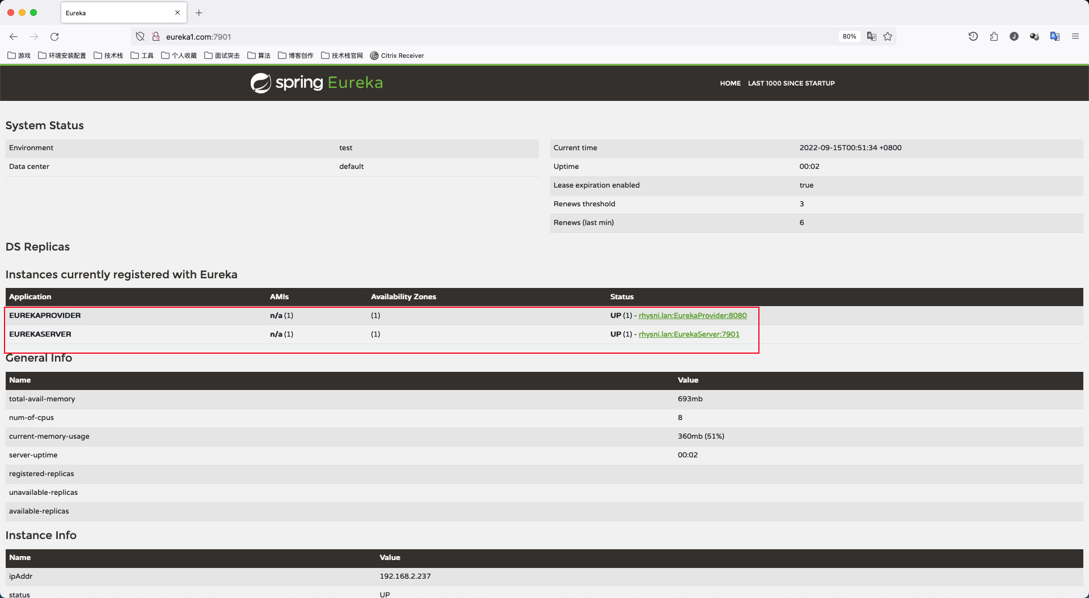Click the server-uptime row label
Screen dimensions: 1089x598
point(33,455)
